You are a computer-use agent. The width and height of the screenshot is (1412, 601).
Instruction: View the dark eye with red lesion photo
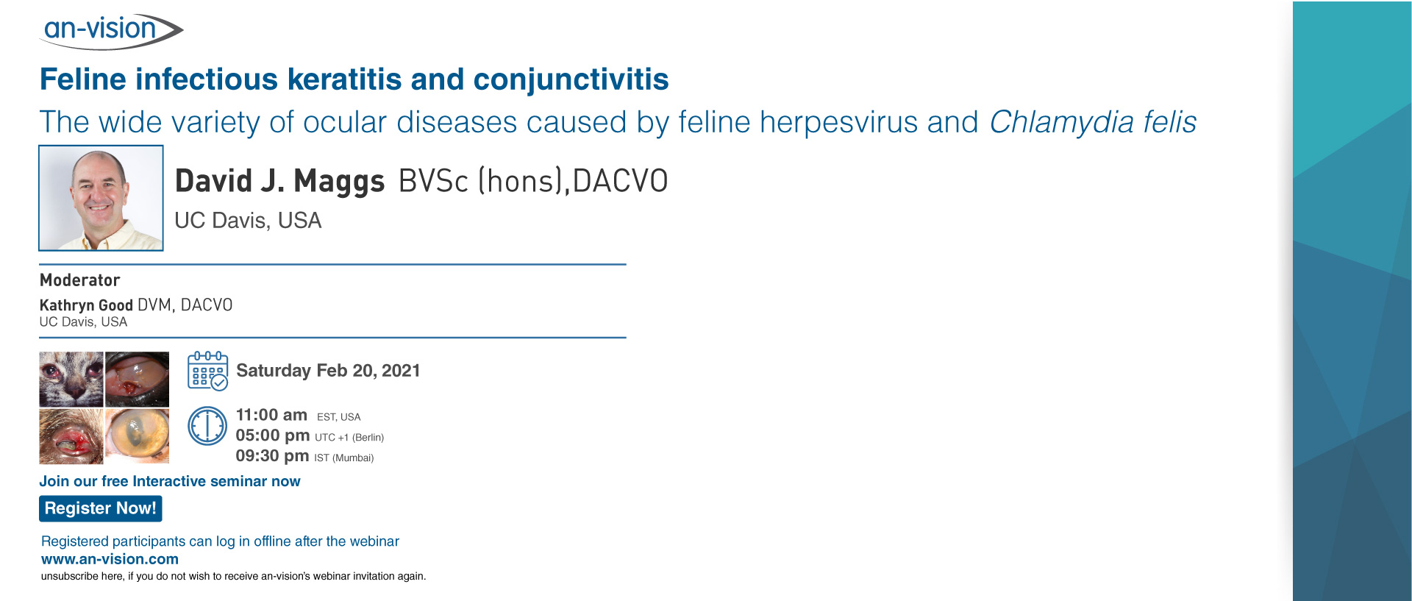(137, 379)
